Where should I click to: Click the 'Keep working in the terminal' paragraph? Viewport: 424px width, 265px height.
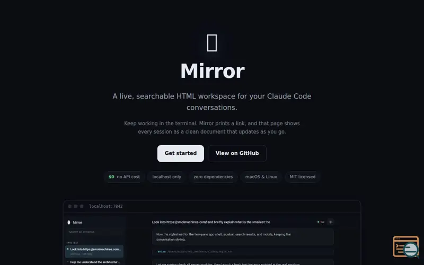click(x=212, y=127)
